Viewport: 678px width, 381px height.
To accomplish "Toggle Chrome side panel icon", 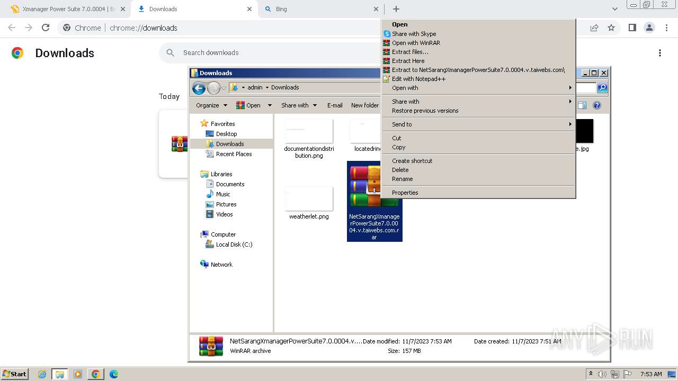I will click(632, 28).
